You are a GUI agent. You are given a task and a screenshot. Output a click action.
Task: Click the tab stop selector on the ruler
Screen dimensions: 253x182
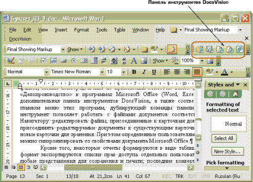click(8, 83)
